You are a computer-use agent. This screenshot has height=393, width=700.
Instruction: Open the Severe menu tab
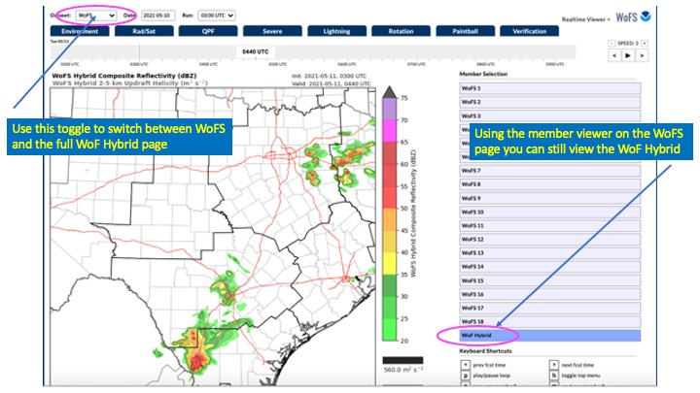pyautogui.click(x=272, y=31)
